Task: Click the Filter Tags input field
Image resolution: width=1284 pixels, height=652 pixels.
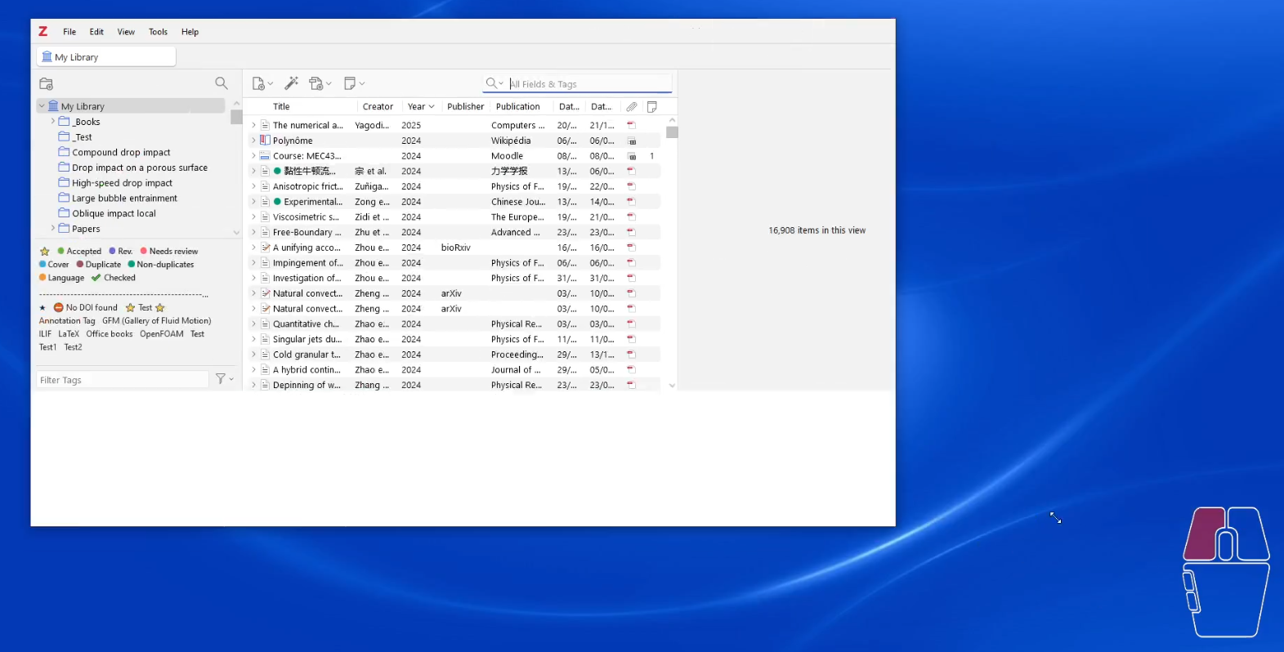Action: pyautogui.click(x=123, y=380)
